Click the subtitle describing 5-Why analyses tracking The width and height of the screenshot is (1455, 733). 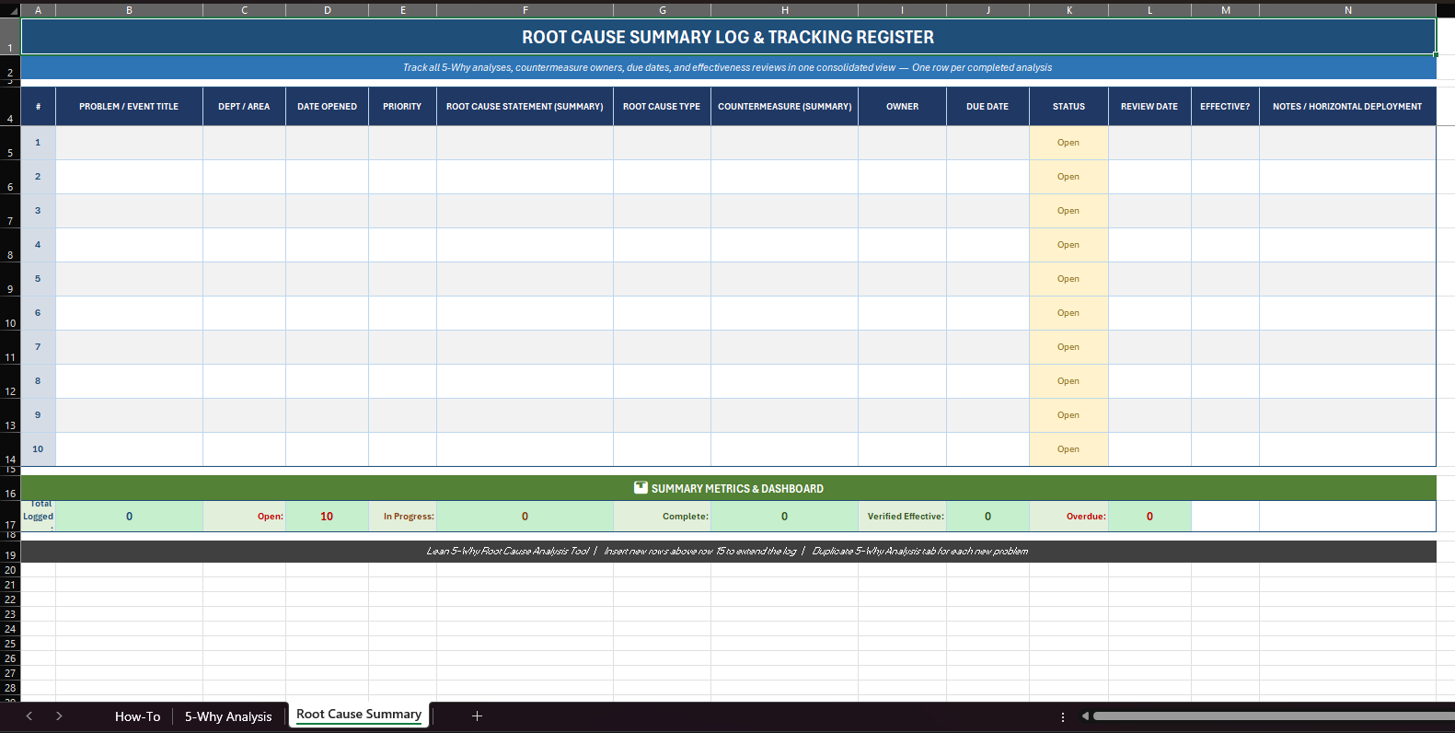tap(728, 67)
